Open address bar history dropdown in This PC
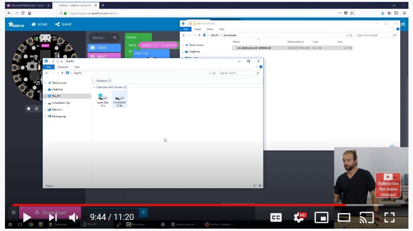The image size is (413, 231). (x=210, y=73)
